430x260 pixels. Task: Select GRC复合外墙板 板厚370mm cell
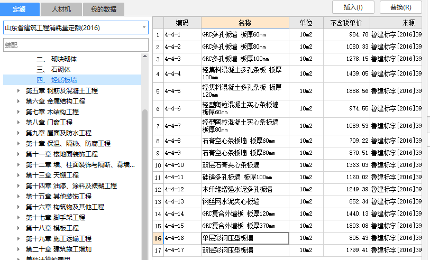click(x=245, y=226)
